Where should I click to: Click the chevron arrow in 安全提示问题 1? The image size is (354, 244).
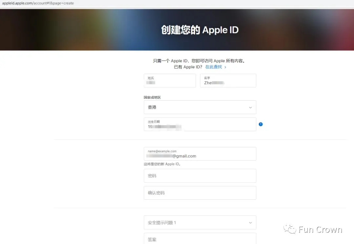tap(250, 223)
